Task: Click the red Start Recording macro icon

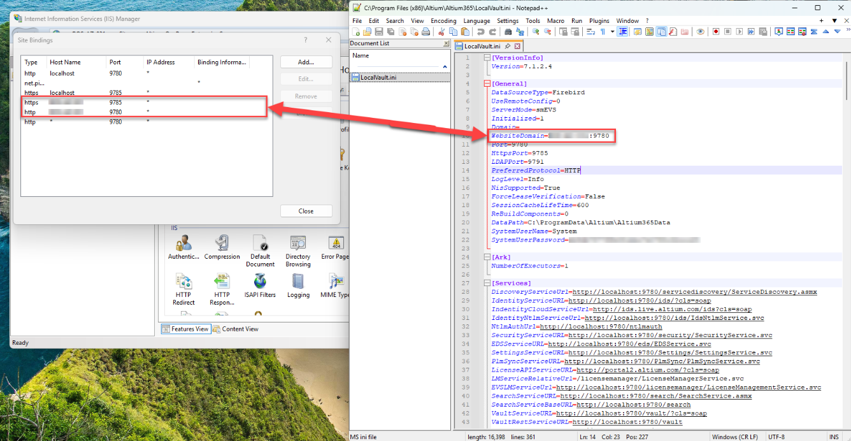Action: pos(716,31)
